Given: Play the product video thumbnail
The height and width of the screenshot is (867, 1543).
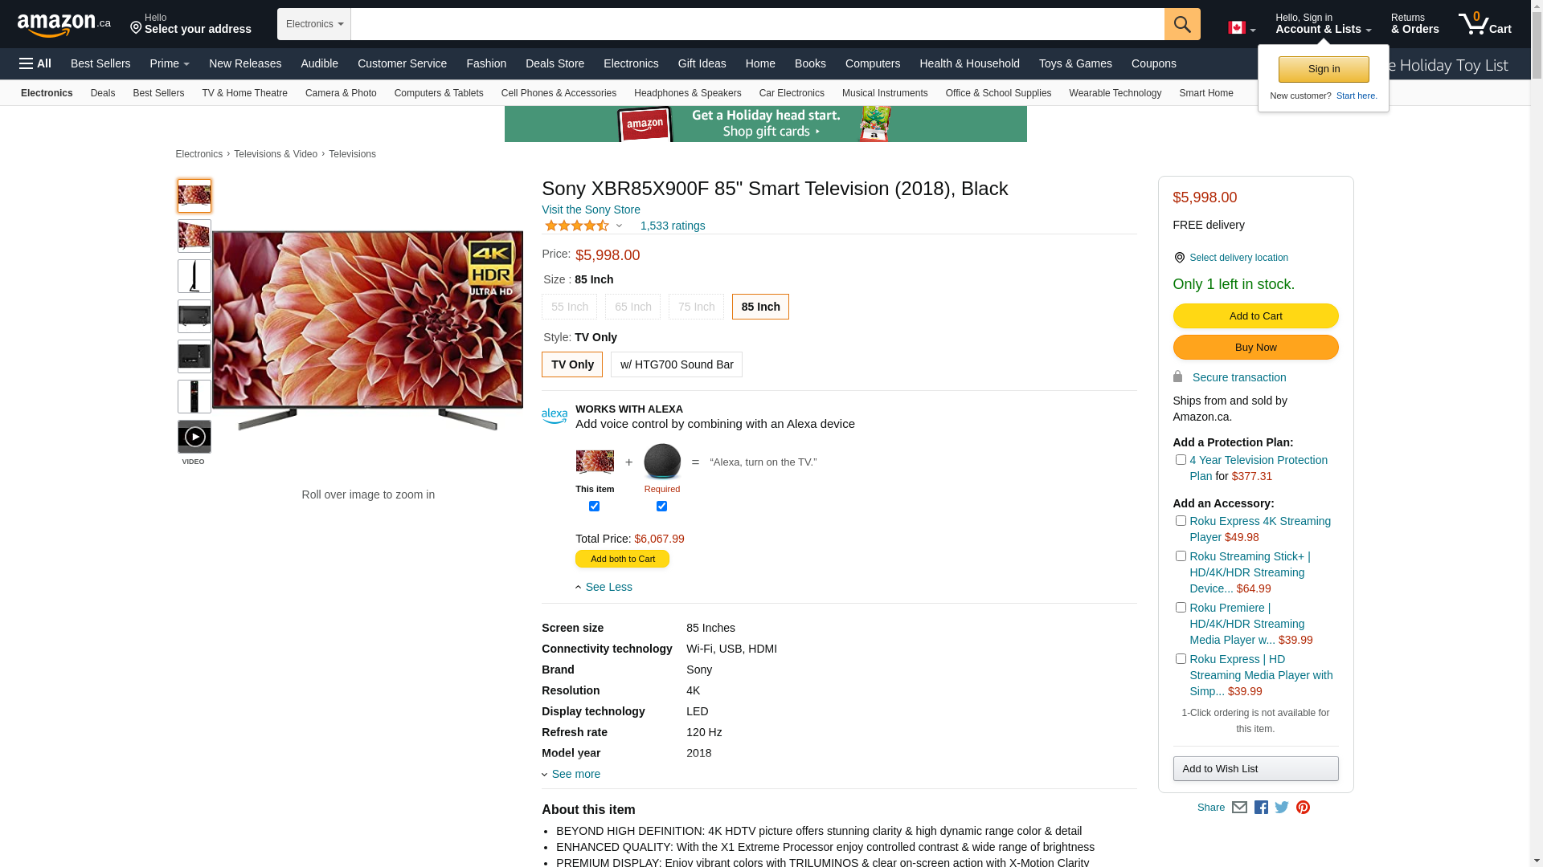Looking at the screenshot, I should point(194,437).
